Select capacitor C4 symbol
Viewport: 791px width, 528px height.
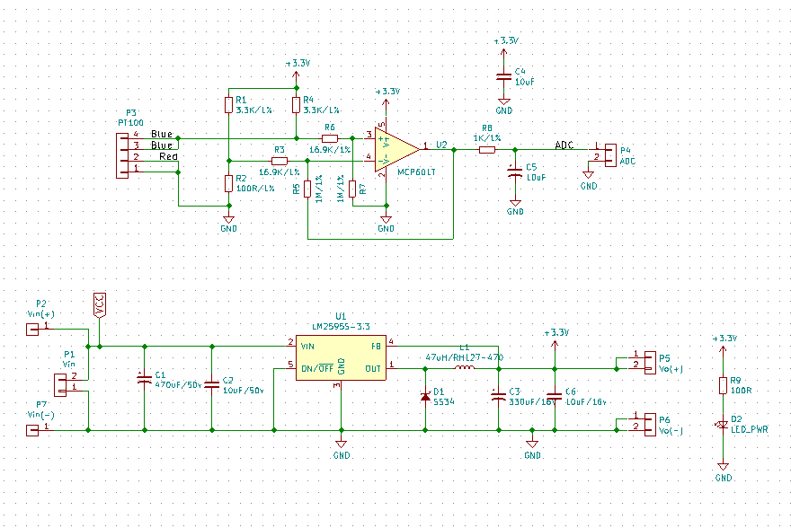pyautogui.click(x=503, y=76)
